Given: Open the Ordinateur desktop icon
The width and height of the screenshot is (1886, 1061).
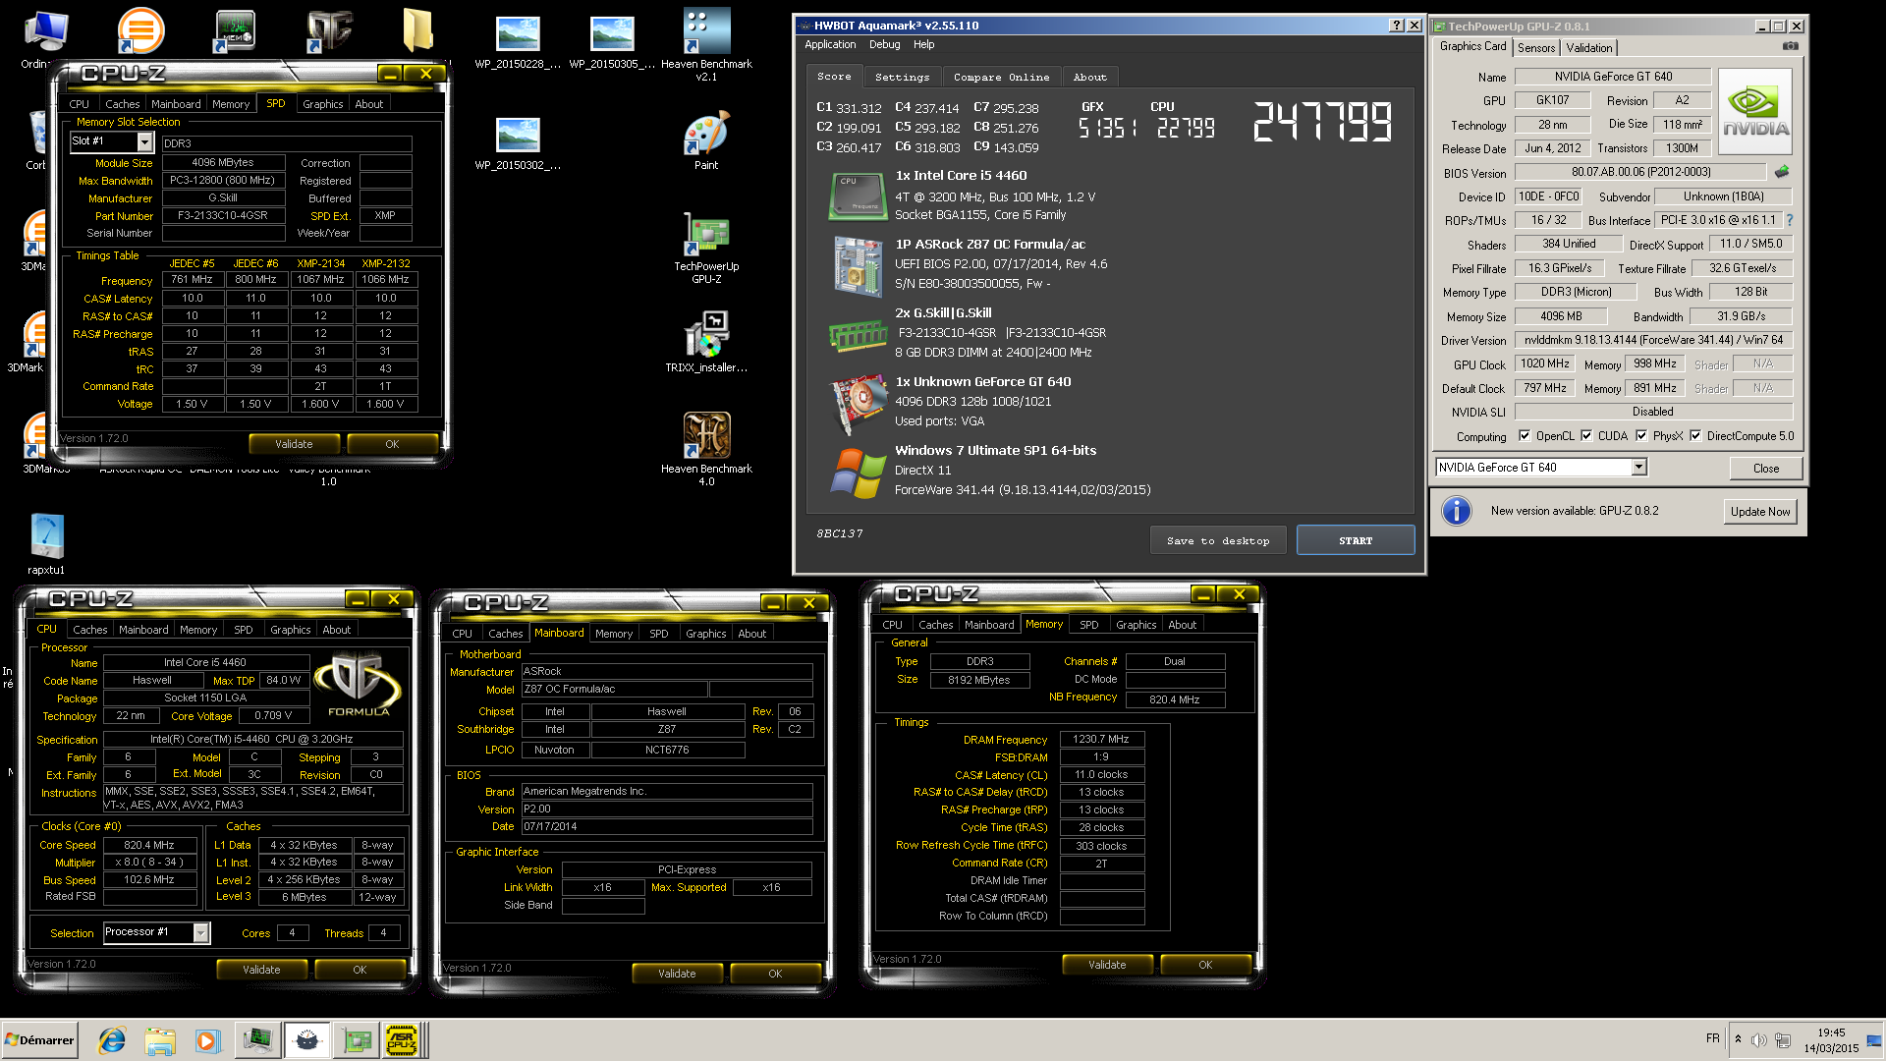Looking at the screenshot, I should [x=45, y=33].
